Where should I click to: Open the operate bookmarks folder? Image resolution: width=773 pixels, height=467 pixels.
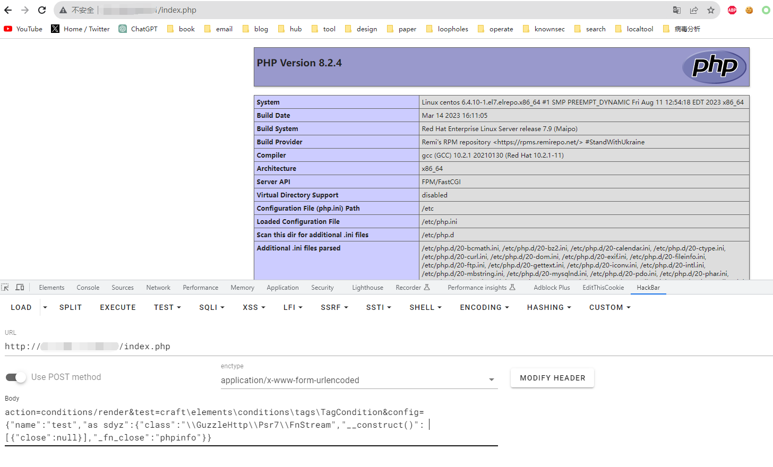tap(495, 29)
